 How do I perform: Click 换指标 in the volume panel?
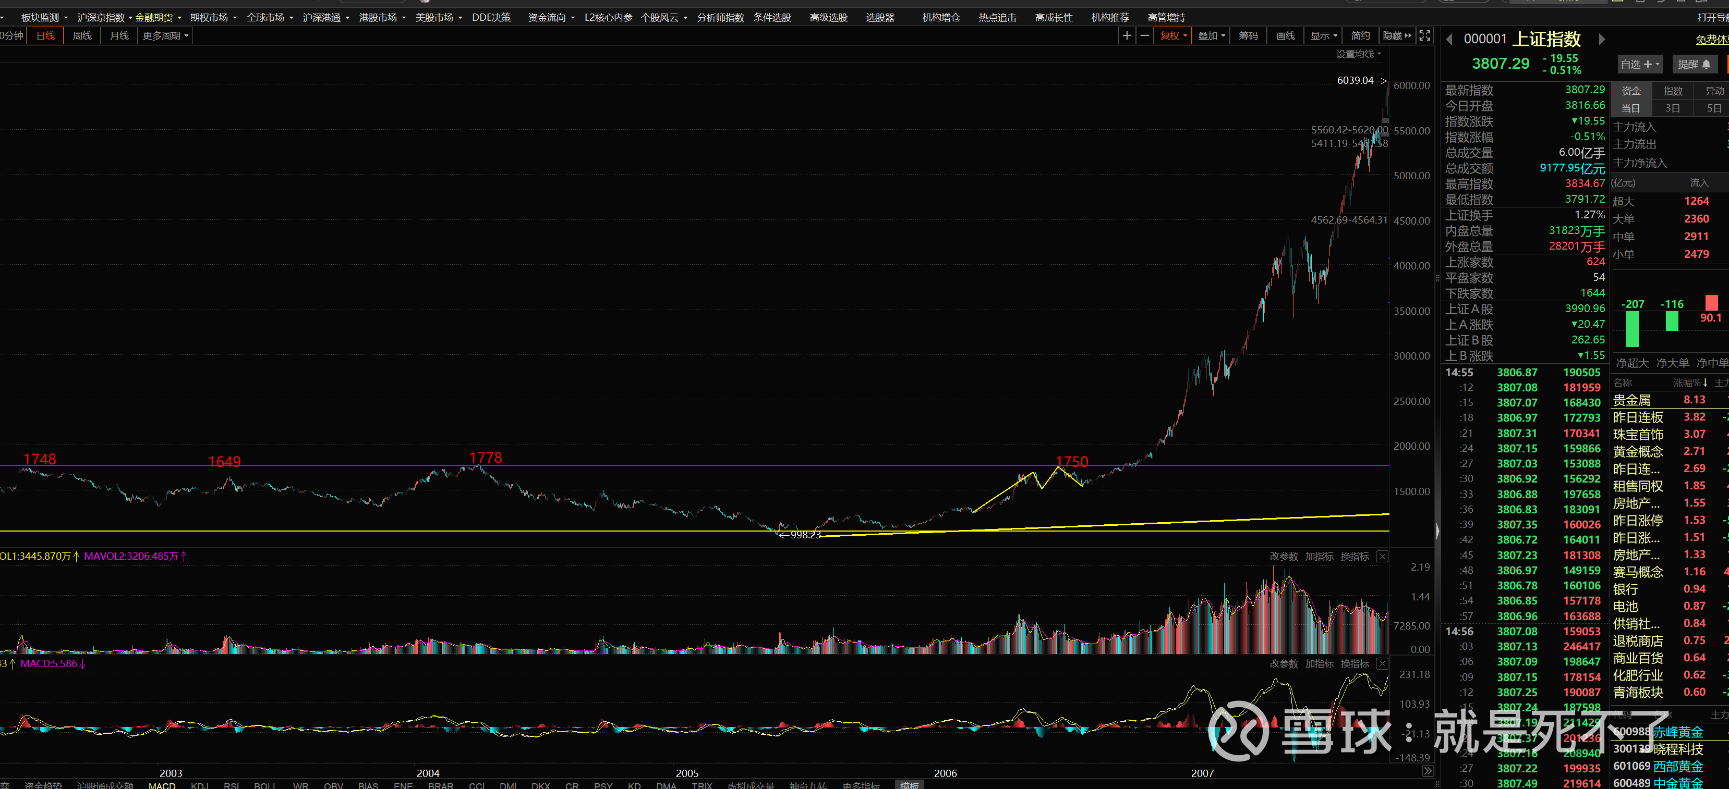(x=1355, y=556)
